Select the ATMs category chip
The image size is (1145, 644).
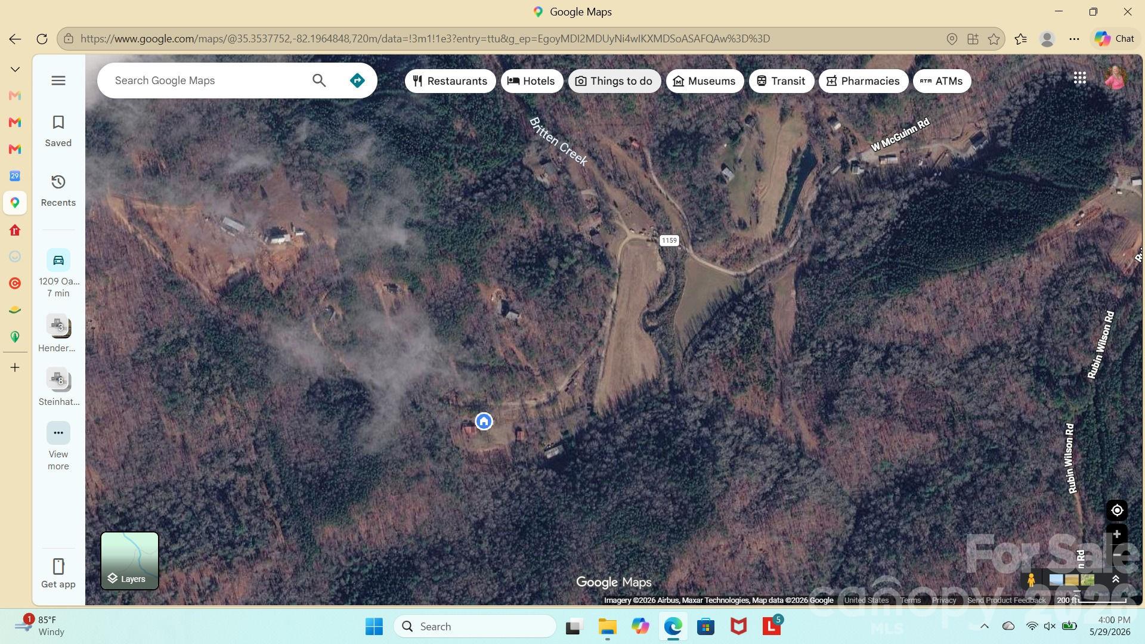coord(942,81)
